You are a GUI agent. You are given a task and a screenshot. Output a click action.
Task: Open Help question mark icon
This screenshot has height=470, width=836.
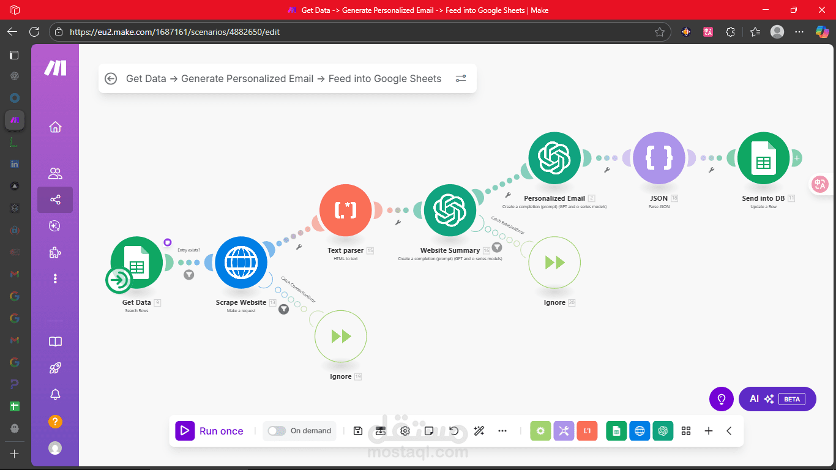pos(55,422)
